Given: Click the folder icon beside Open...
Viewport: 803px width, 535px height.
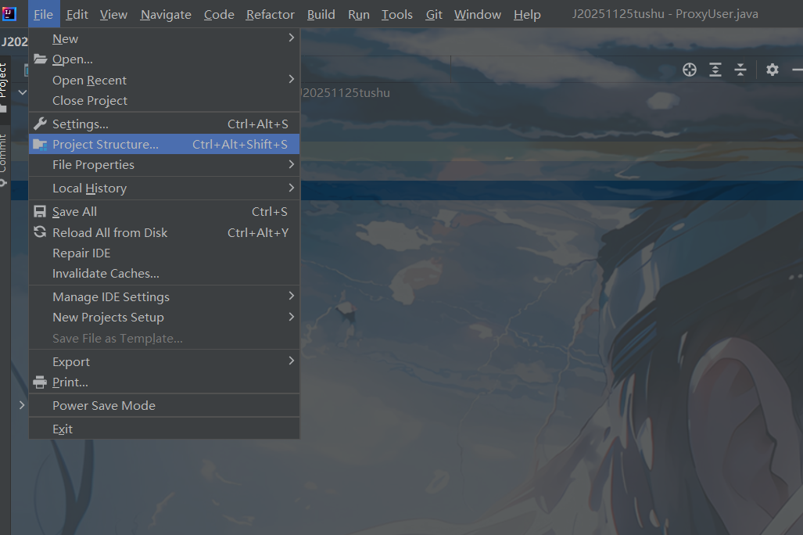Looking at the screenshot, I should pos(41,59).
